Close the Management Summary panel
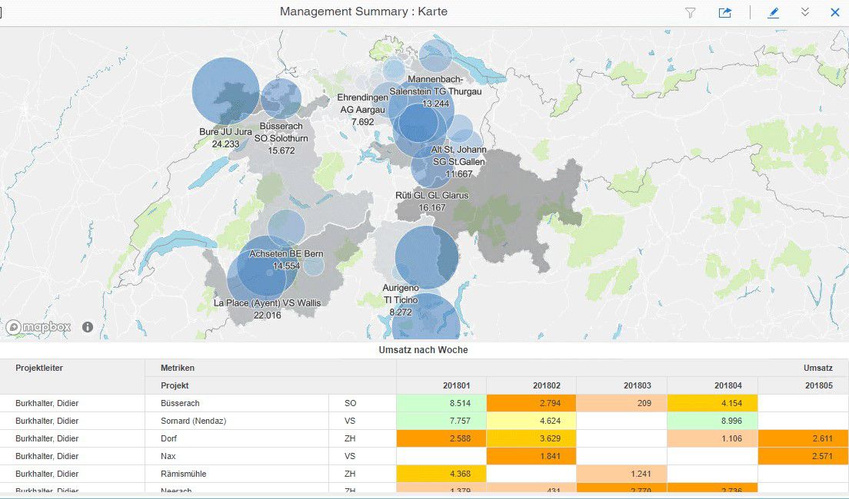Image resolution: width=849 pixels, height=499 pixels. coord(834,12)
